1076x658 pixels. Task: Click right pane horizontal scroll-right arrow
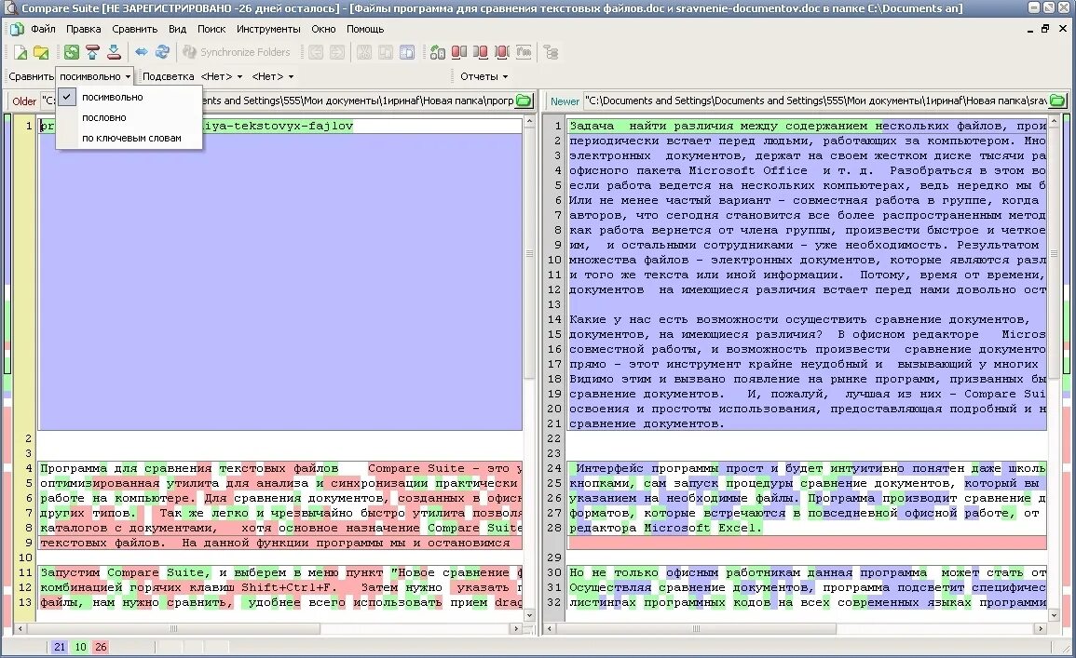1041,628
